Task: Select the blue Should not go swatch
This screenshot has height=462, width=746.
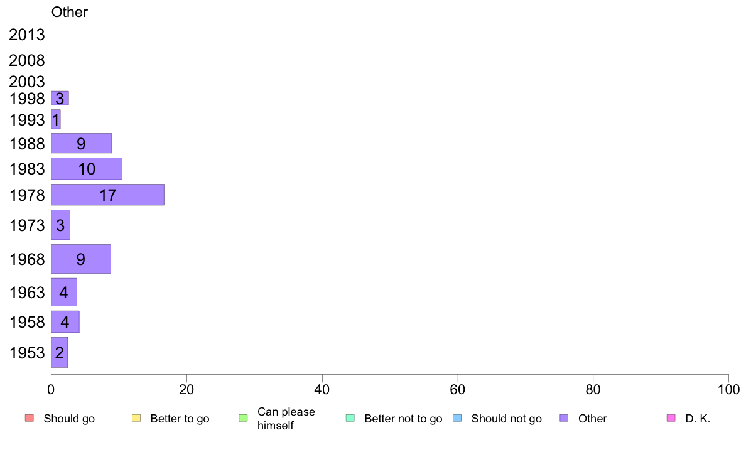Action: click(x=457, y=418)
